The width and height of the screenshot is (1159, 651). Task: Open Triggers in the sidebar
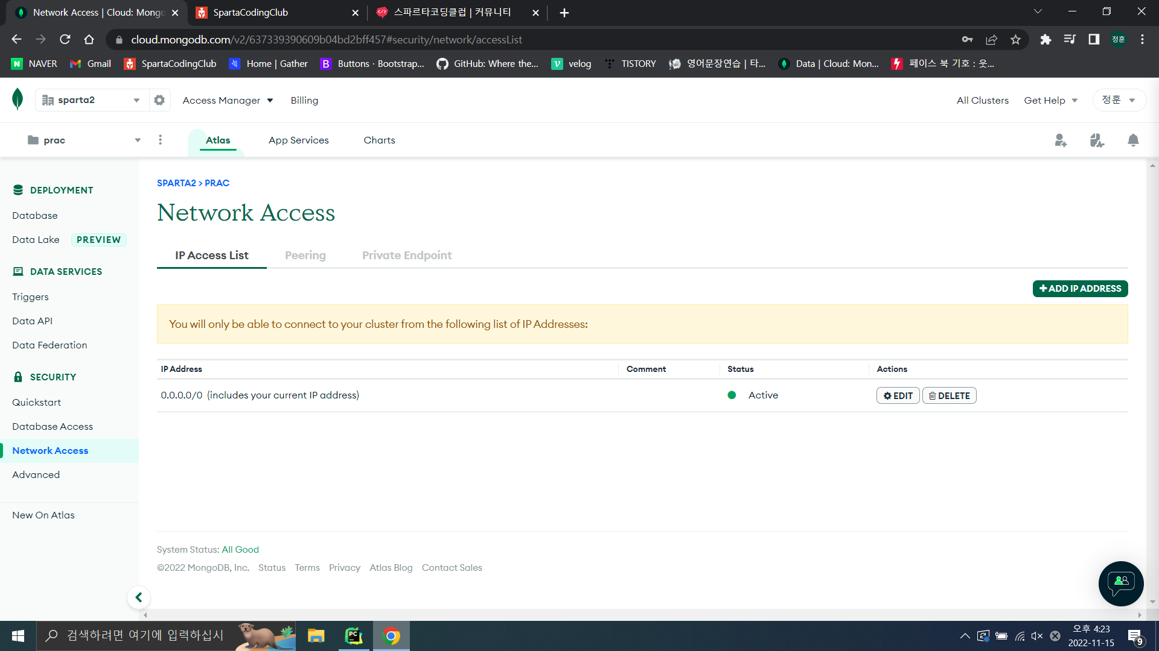pyautogui.click(x=30, y=297)
